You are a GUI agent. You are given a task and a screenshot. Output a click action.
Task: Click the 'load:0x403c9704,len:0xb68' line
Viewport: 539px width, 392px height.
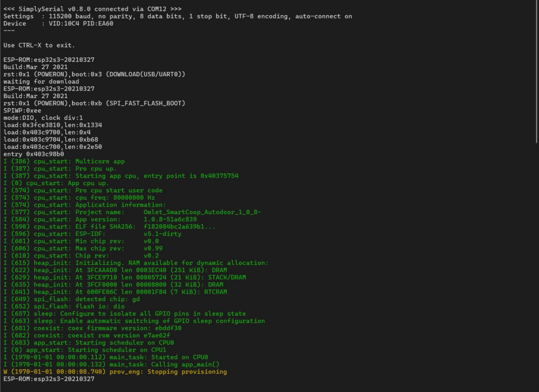tap(51, 139)
